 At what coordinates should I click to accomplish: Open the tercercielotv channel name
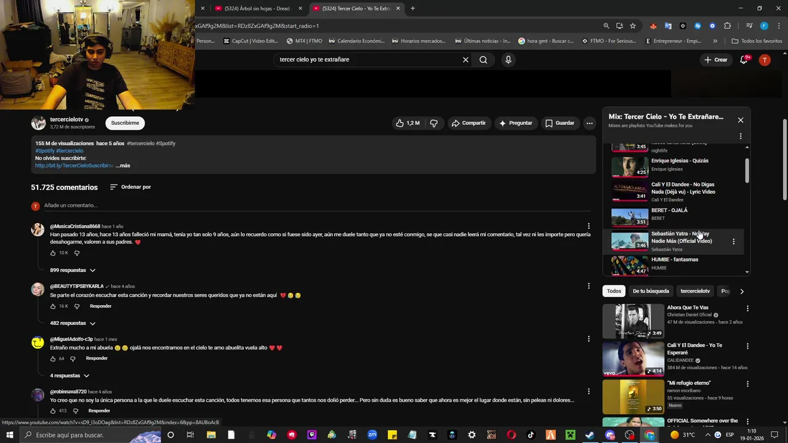point(66,119)
